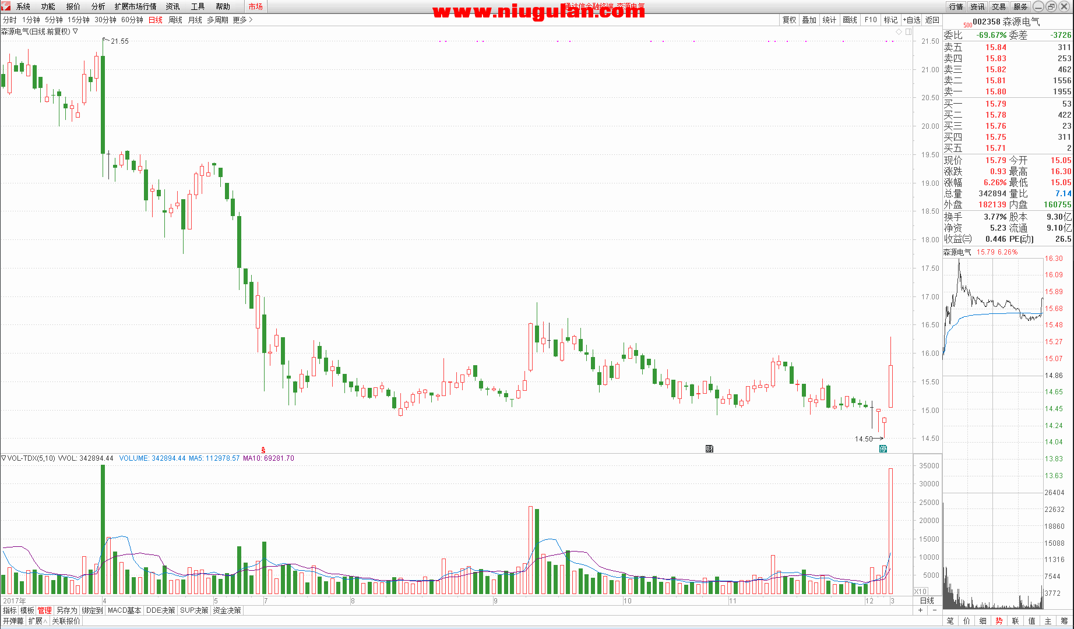Select the 势 trend tab icon

click(999, 621)
